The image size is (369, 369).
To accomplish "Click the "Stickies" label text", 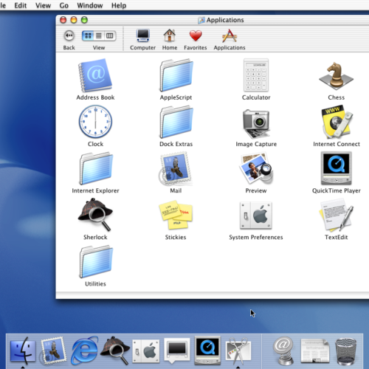I will point(176,237).
